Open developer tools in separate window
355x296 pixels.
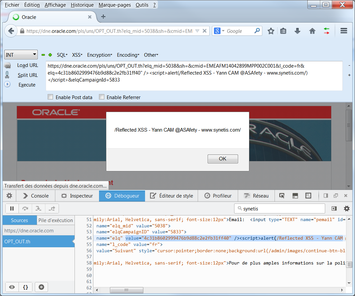tap(336, 196)
